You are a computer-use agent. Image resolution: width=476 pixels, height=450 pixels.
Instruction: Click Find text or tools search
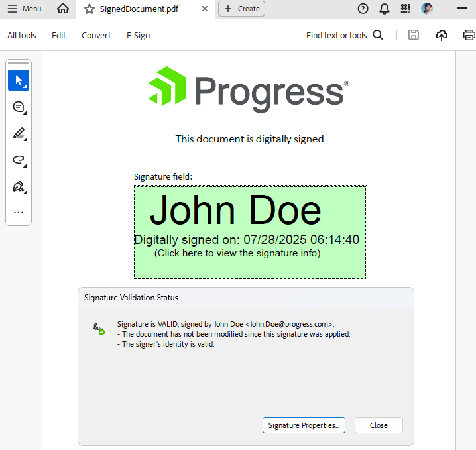click(336, 36)
